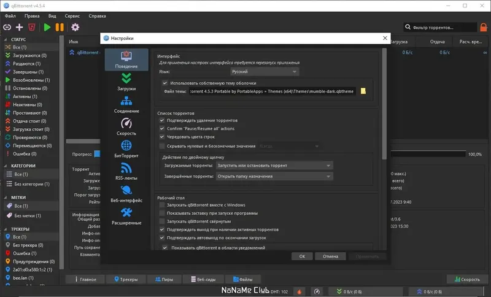Open the Расширенные settings section
The image size is (491, 297).
(126, 216)
